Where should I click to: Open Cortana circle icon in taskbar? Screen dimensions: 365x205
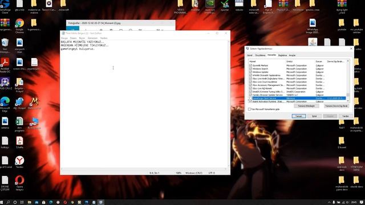tap(15, 202)
